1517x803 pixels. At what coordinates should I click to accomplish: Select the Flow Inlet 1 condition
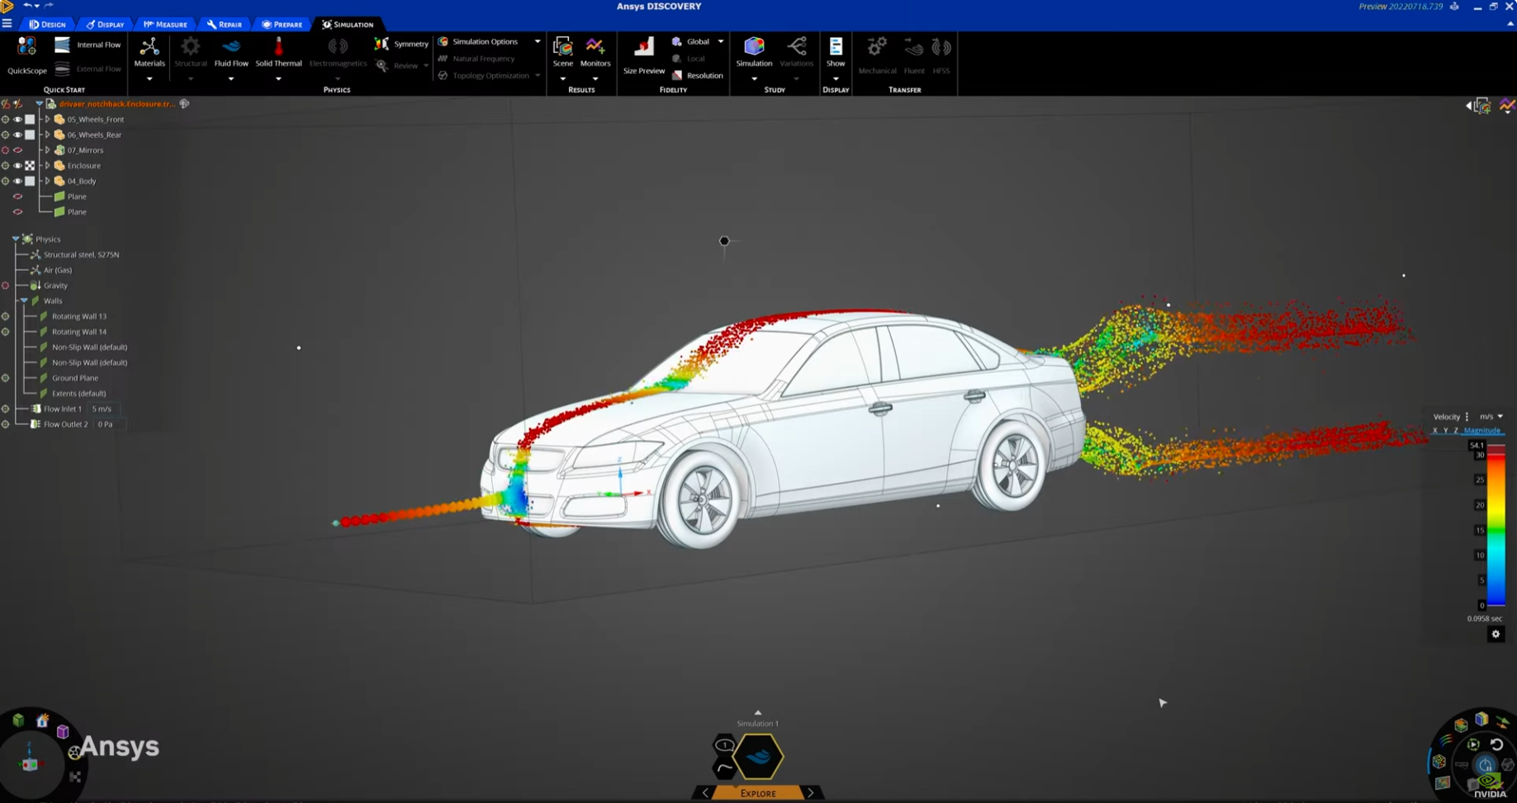pos(63,409)
